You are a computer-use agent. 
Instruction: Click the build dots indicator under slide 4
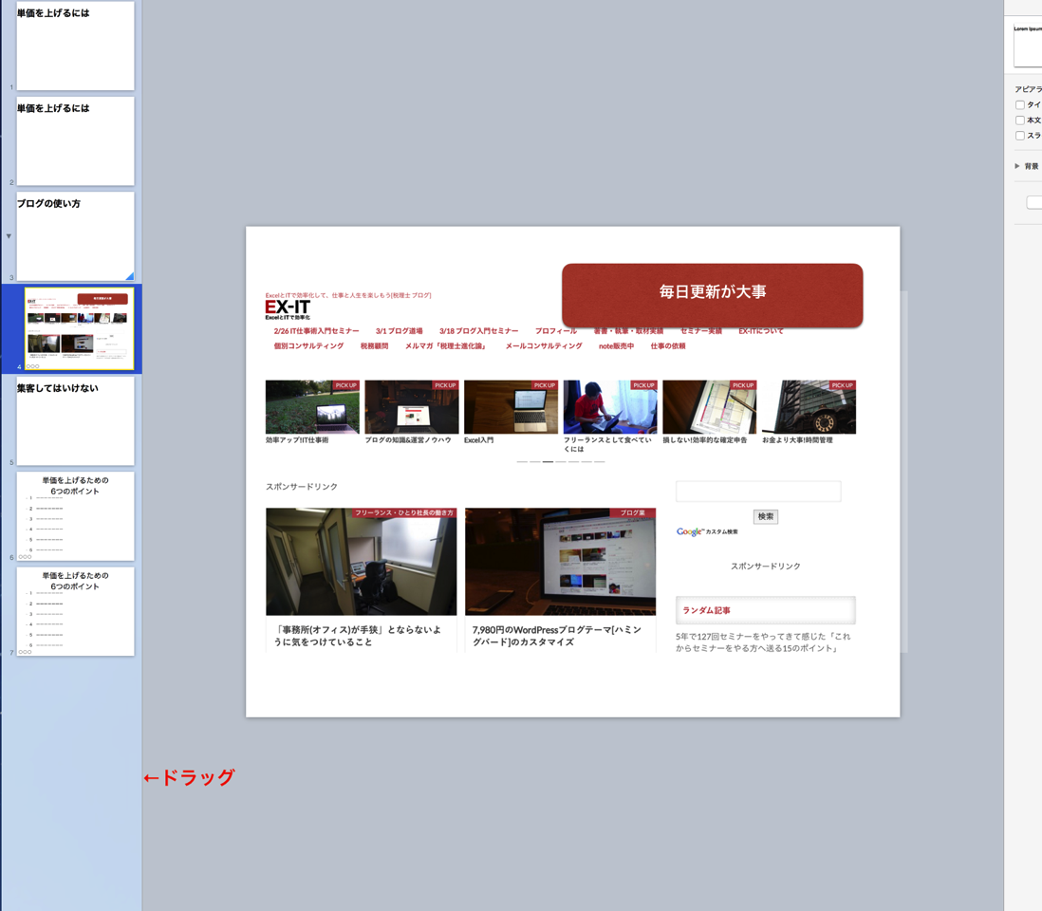(32, 366)
